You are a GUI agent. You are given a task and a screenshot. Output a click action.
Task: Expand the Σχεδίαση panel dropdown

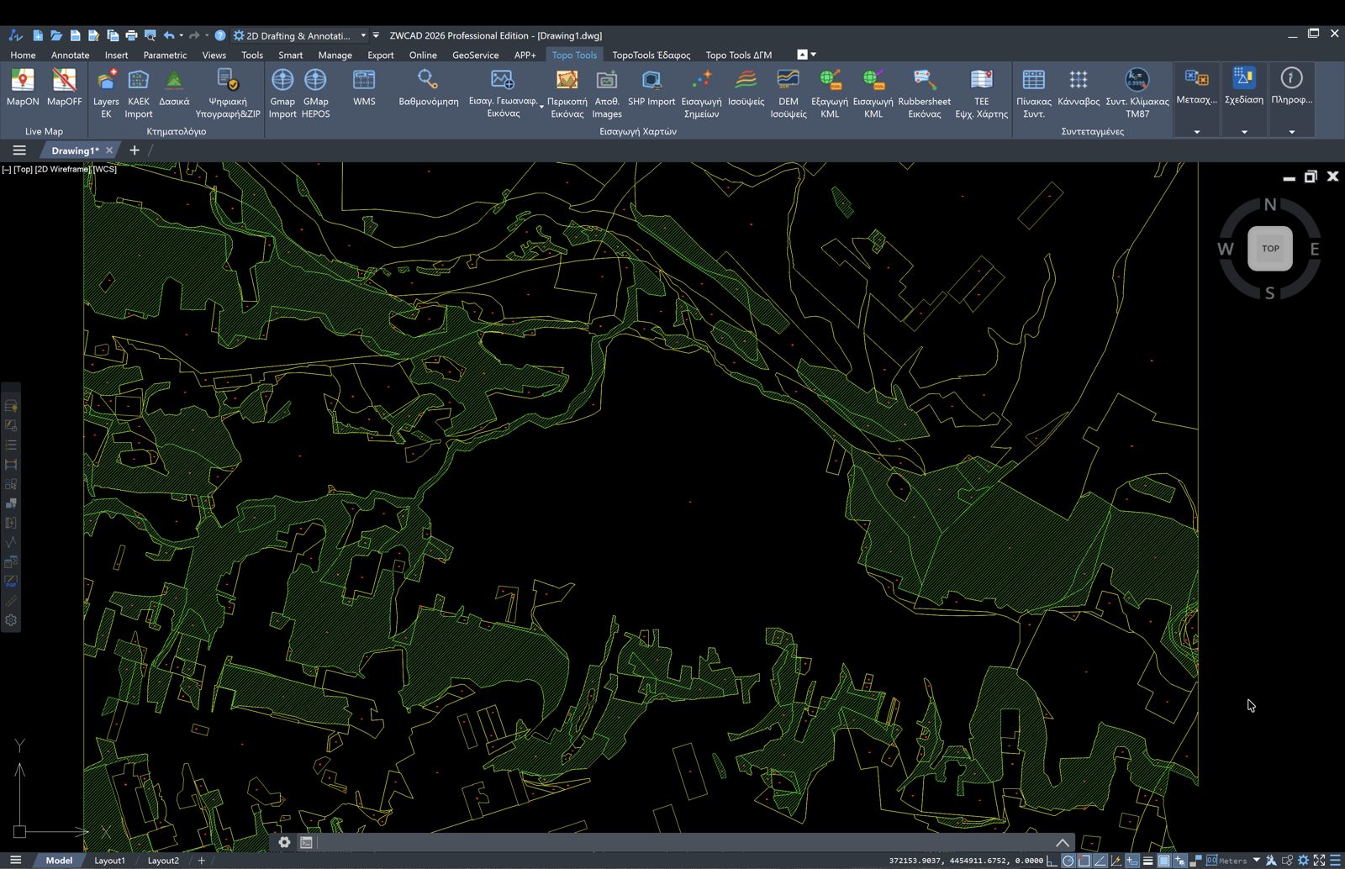click(x=1244, y=132)
